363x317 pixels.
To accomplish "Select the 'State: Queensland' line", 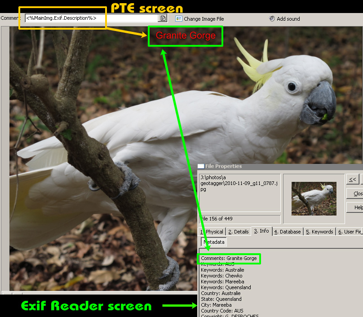I will pyautogui.click(x=221, y=299).
